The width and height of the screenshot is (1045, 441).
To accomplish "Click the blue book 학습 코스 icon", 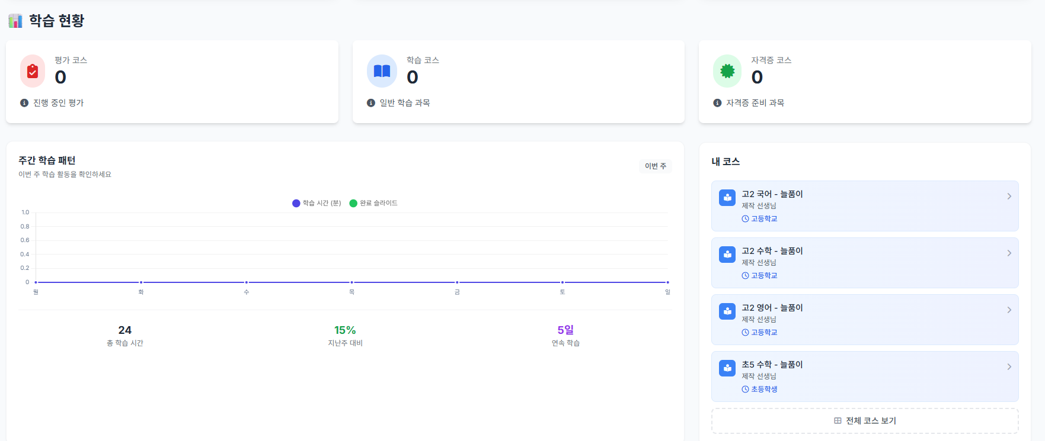I will pyautogui.click(x=382, y=71).
